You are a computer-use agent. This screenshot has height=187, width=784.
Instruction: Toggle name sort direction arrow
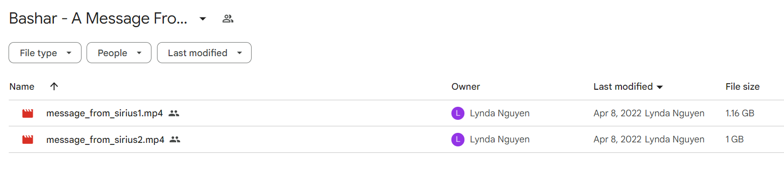coord(54,86)
